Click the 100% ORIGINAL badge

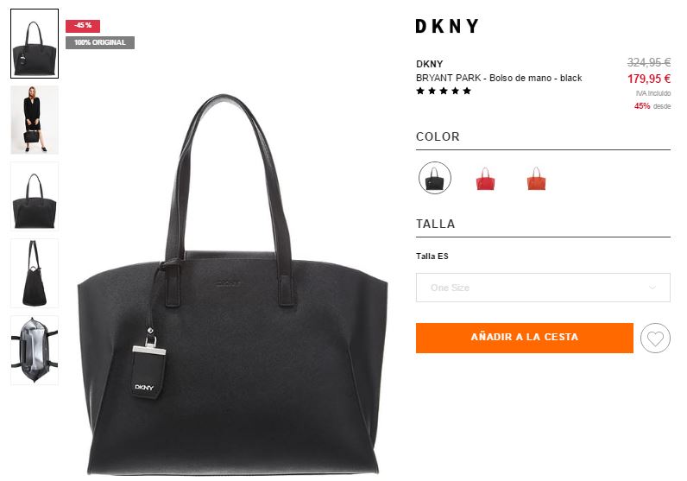100,42
